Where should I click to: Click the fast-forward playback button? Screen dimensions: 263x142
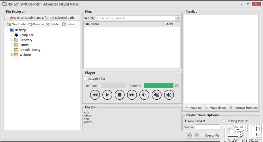pos(132,95)
